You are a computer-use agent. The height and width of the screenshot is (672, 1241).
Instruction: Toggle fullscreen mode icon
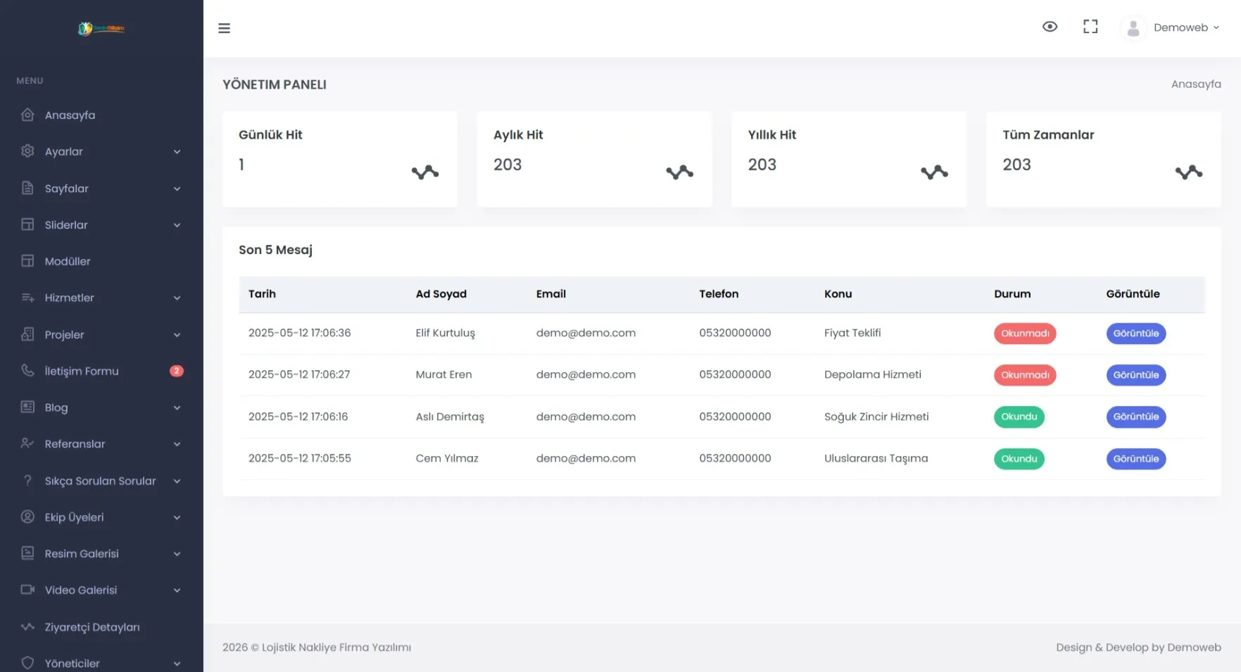coord(1090,27)
